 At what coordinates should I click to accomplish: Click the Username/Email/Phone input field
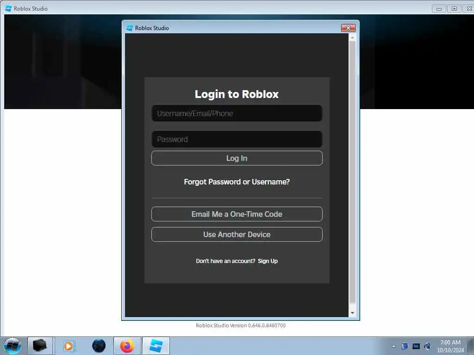point(237,113)
